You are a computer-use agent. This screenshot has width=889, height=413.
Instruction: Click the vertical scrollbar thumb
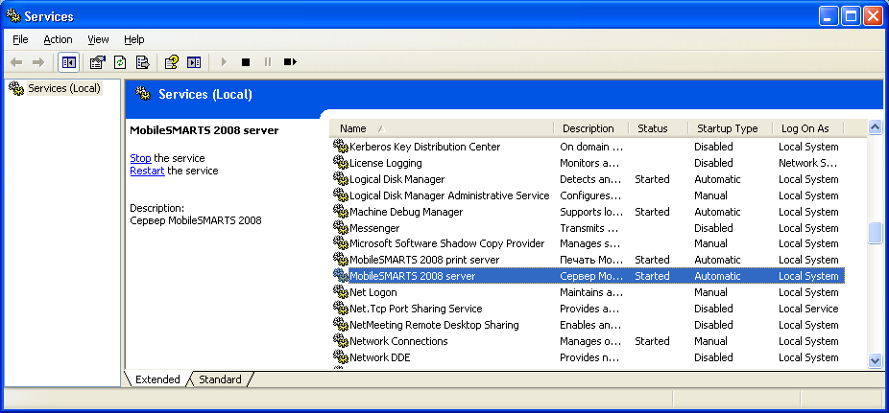[876, 234]
